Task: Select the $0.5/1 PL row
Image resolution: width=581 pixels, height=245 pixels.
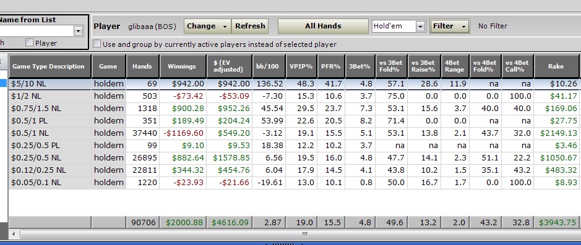Action: tap(293, 121)
